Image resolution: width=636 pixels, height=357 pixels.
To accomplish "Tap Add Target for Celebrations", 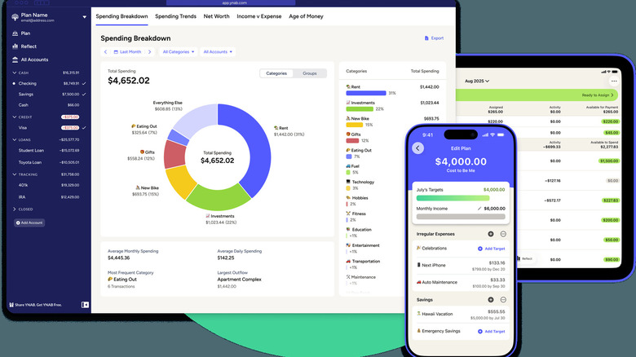I will click(491, 249).
